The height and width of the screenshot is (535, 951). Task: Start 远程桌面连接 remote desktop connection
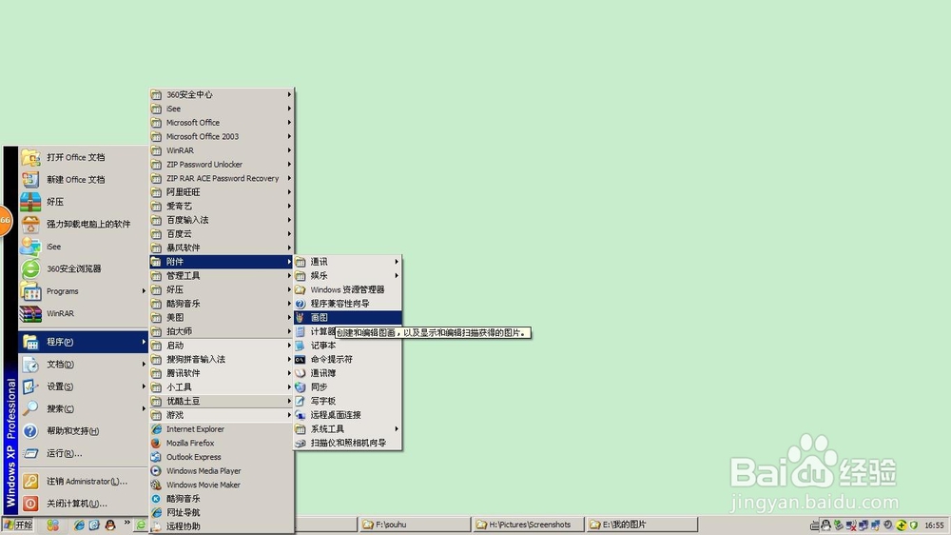click(347, 415)
